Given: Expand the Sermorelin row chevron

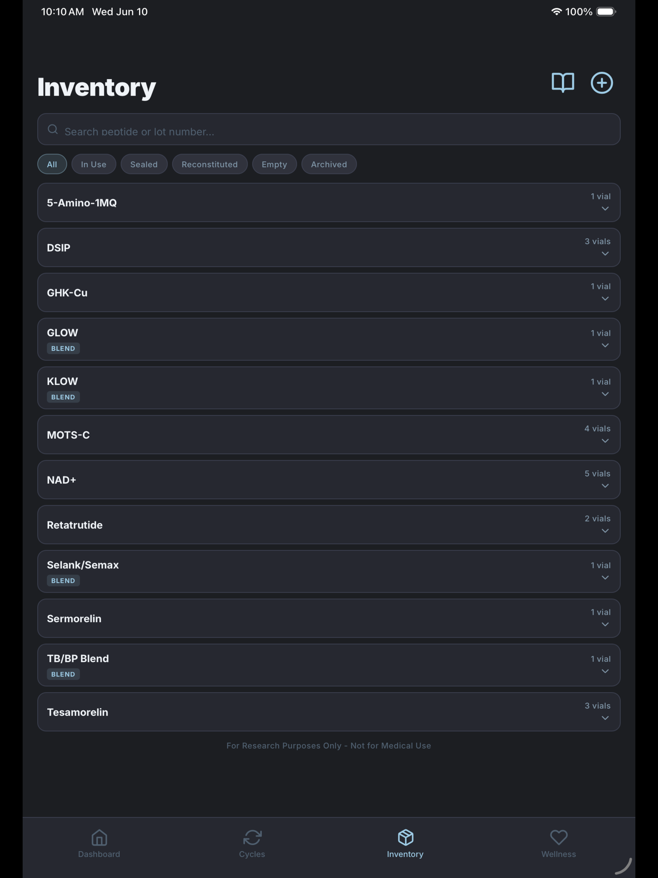Looking at the screenshot, I should (x=605, y=624).
